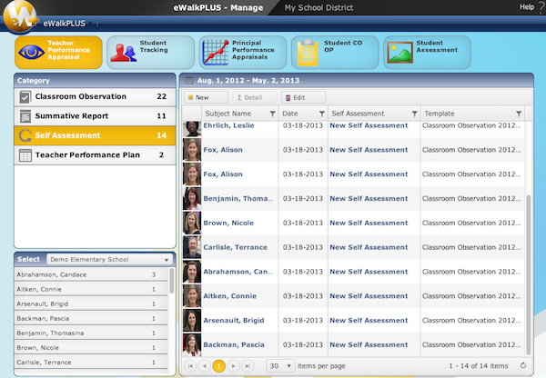
Task: Click the eWalkPLUS orange logo
Action: tap(20, 16)
